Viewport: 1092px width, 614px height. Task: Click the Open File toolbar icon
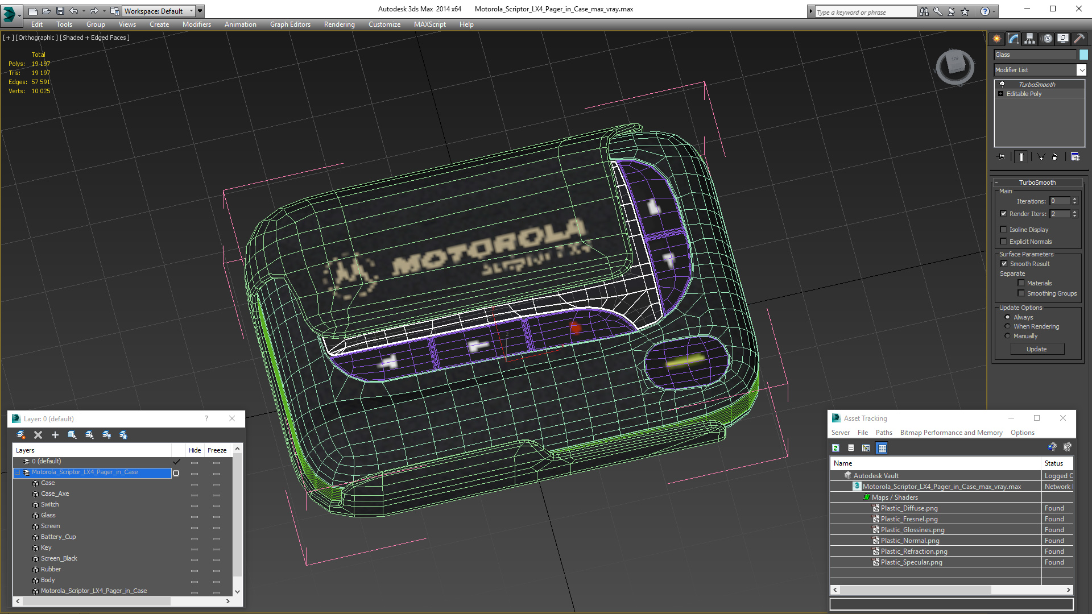pos(46,11)
